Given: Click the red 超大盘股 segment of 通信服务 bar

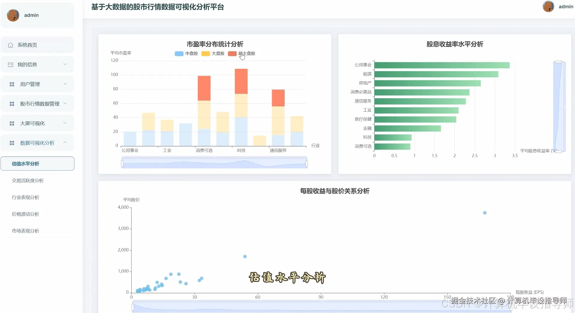Looking at the screenshot, I should pos(278,98).
